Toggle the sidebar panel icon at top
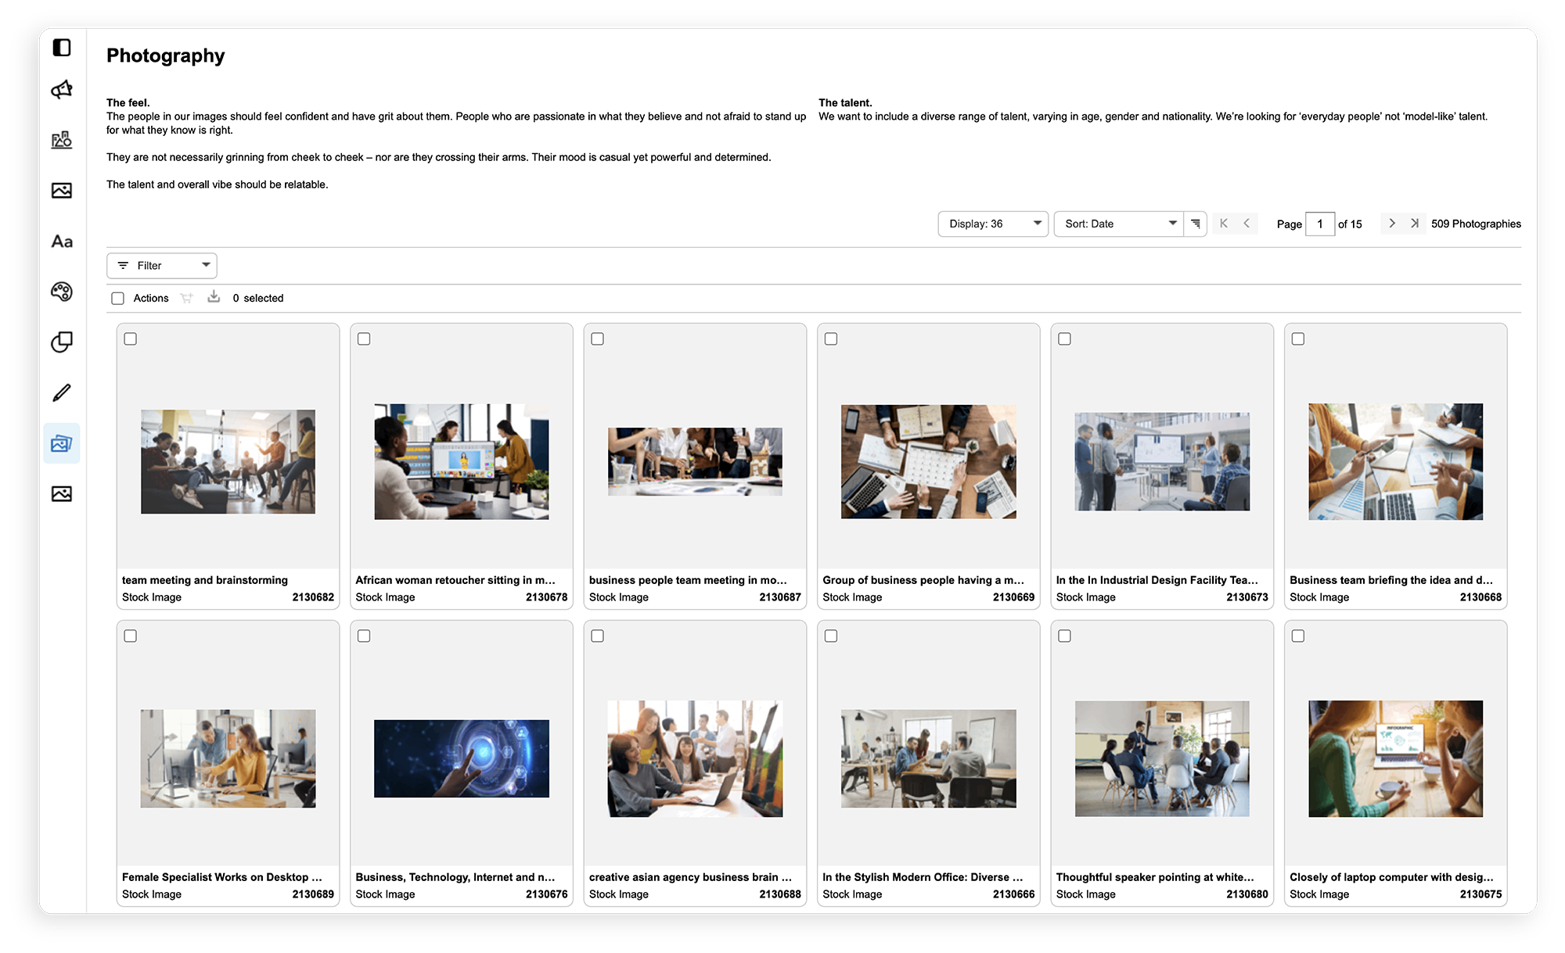 (62, 48)
